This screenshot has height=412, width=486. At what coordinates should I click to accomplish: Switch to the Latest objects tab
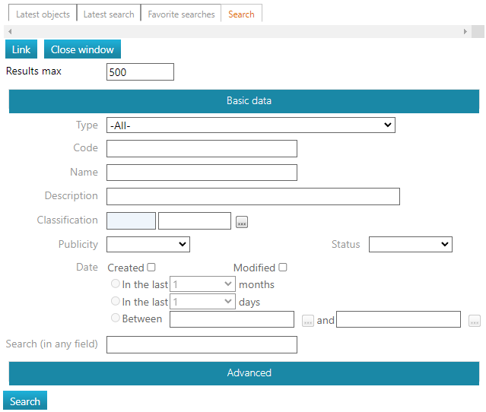tap(43, 14)
